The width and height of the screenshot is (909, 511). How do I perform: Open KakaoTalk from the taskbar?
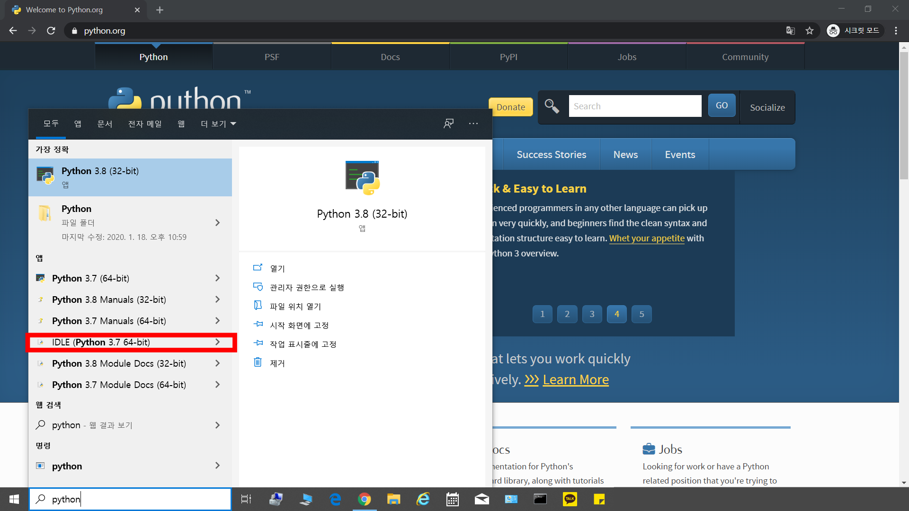point(570,499)
